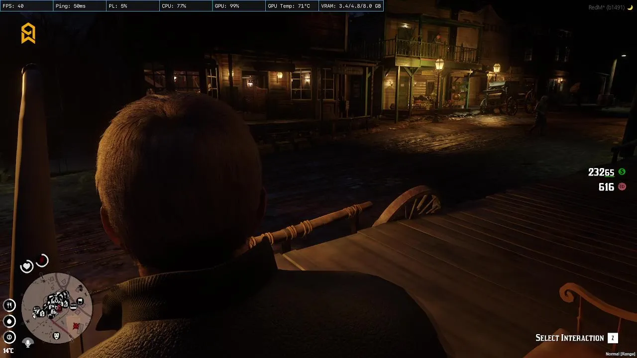Click the 'Ping: 50ms' overlay entry
637x358 pixels.
pyautogui.click(x=80, y=6)
